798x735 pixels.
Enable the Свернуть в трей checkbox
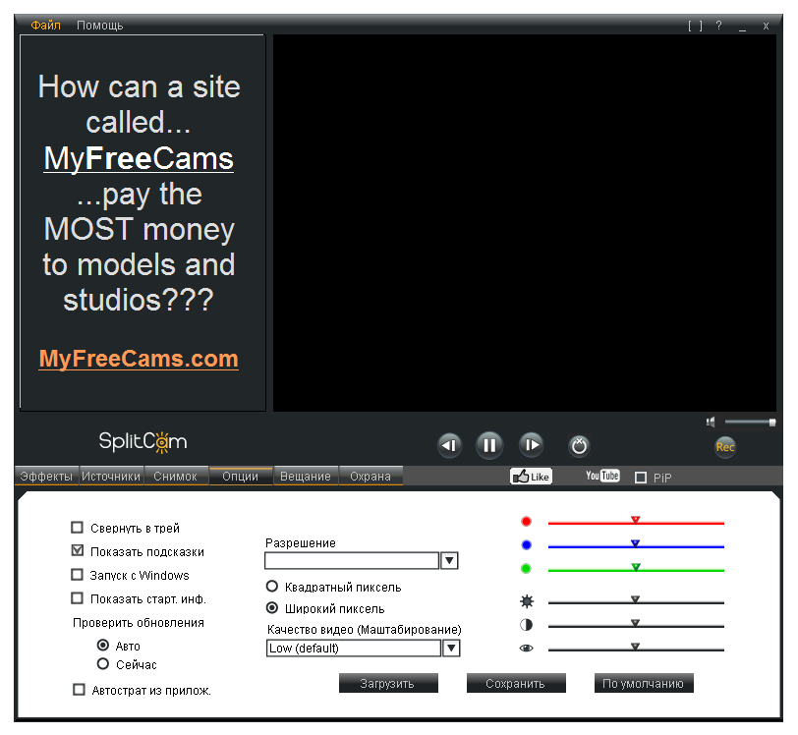pyautogui.click(x=77, y=528)
